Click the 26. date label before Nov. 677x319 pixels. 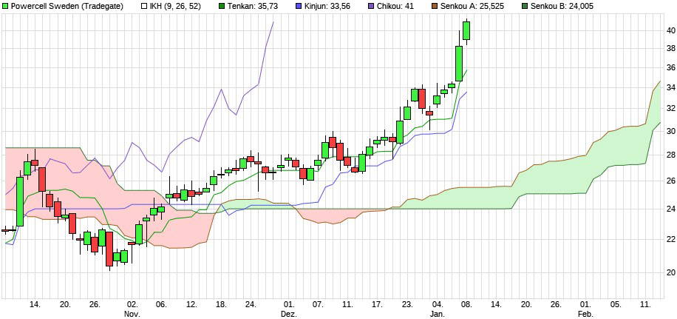(95, 304)
